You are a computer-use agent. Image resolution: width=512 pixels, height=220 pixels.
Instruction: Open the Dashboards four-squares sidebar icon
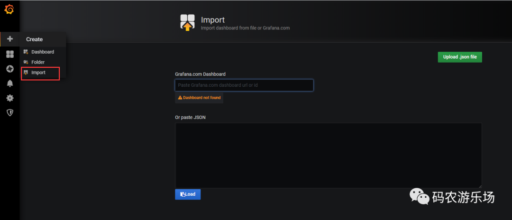point(10,54)
